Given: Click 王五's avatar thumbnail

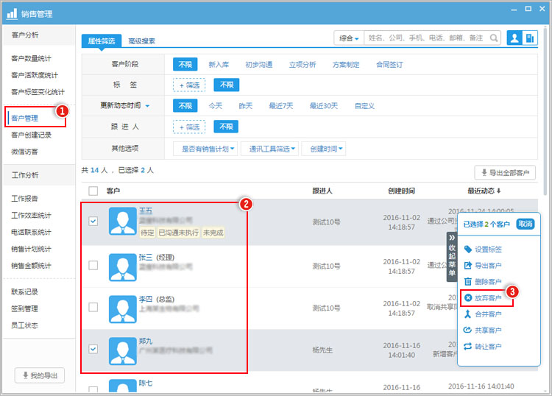Looking at the screenshot, I should tap(122, 221).
